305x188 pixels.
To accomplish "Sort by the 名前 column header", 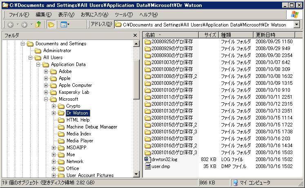I will tap(171, 35).
